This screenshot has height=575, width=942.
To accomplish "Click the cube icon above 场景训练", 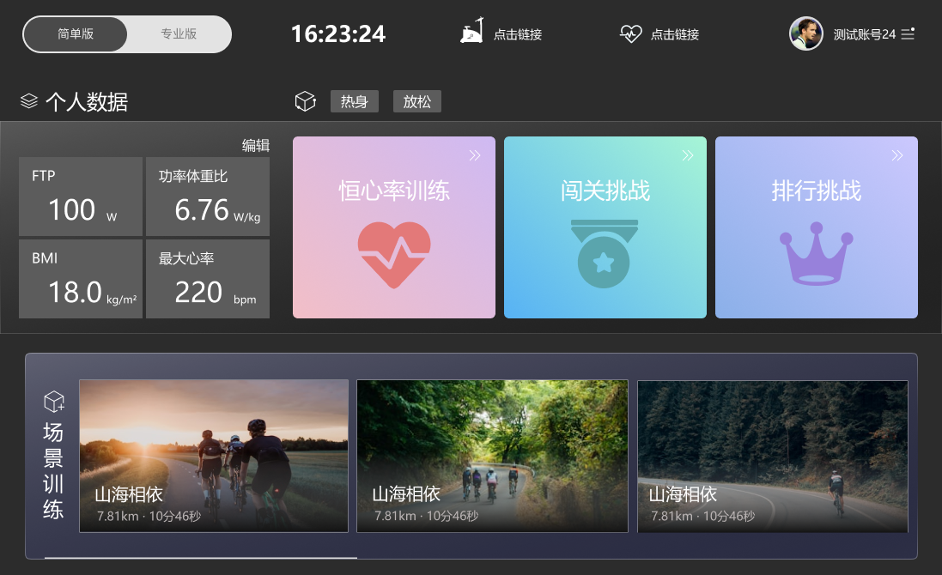I will (x=53, y=401).
